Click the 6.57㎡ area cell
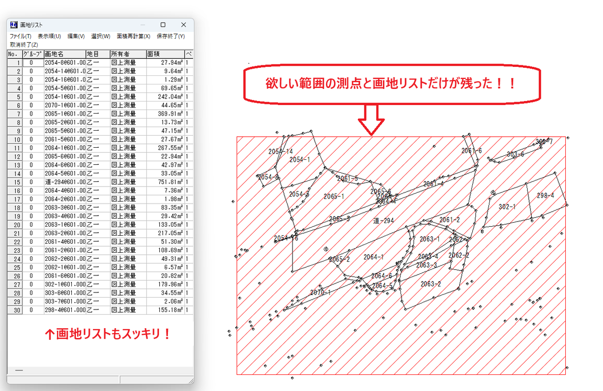 tap(165, 267)
